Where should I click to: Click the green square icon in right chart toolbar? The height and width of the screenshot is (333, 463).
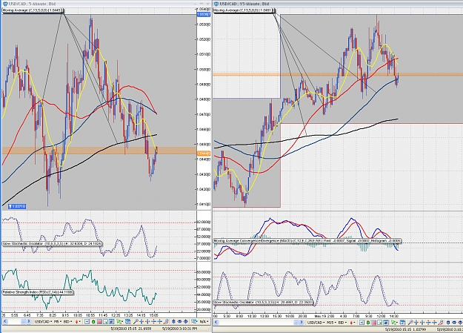click(x=368, y=323)
